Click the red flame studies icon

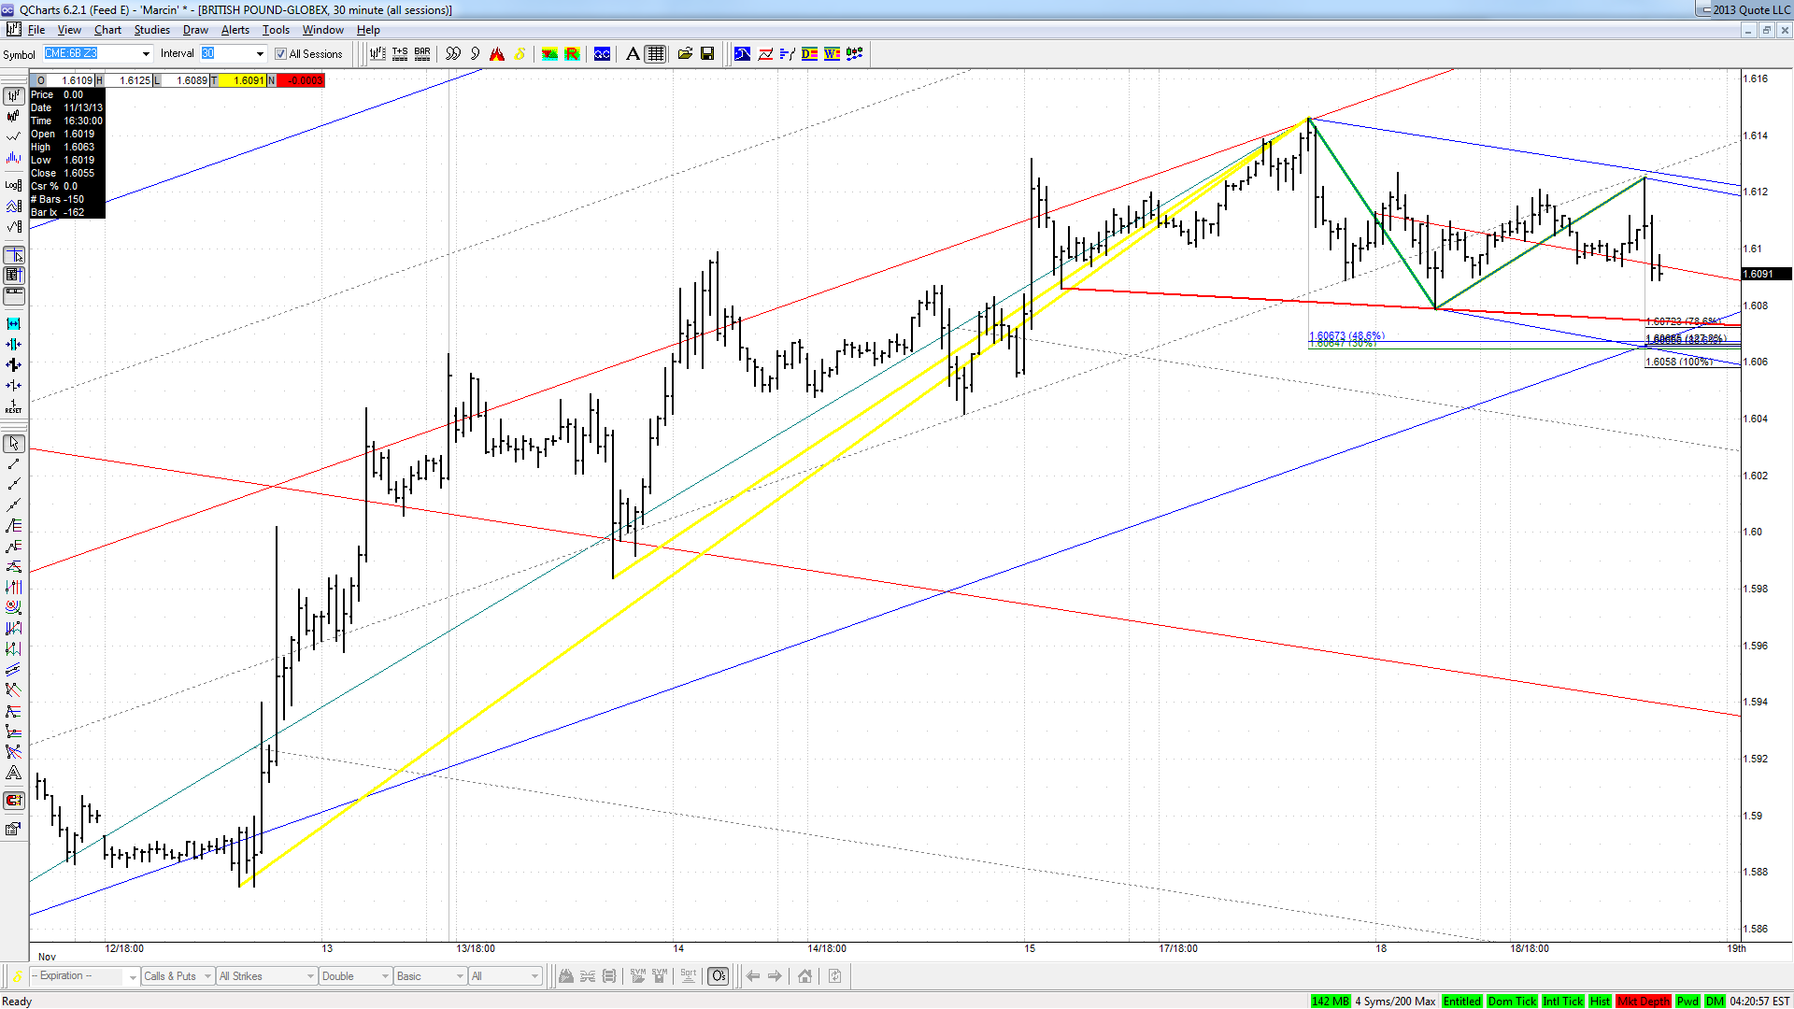497,54
